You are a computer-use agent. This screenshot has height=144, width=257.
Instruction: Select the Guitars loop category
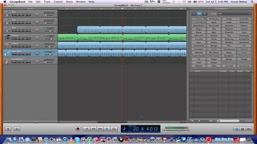coord(214,36)
